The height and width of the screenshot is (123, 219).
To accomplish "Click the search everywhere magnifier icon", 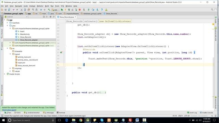I will [x=212, y=10].
